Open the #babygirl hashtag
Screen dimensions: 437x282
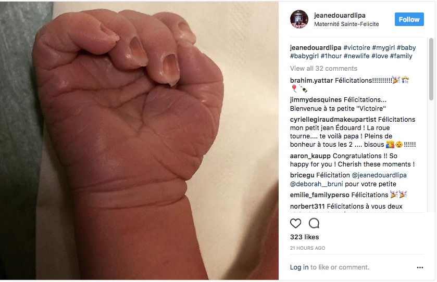point(304,56)
